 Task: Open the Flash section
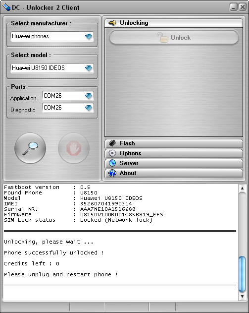174,143
